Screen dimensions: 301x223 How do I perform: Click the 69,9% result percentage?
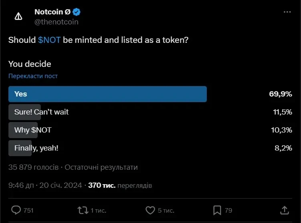pos(280,94)
